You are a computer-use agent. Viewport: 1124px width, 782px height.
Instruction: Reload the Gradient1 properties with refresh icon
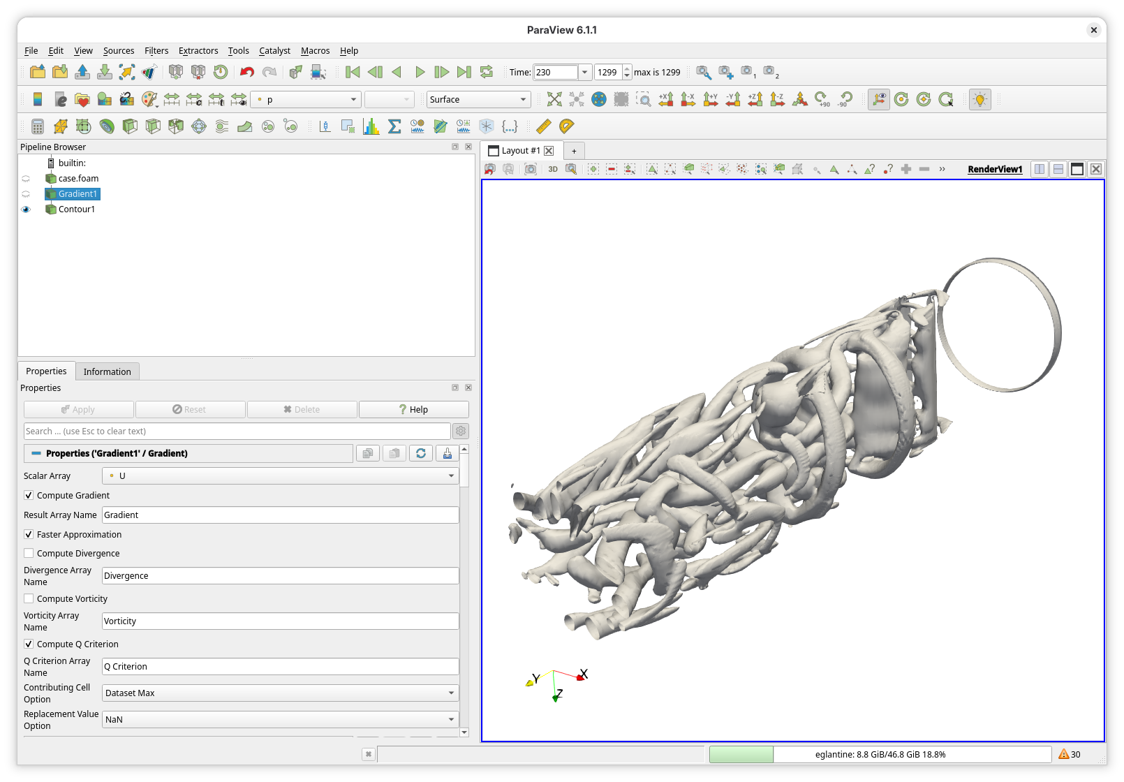(421, 454)
